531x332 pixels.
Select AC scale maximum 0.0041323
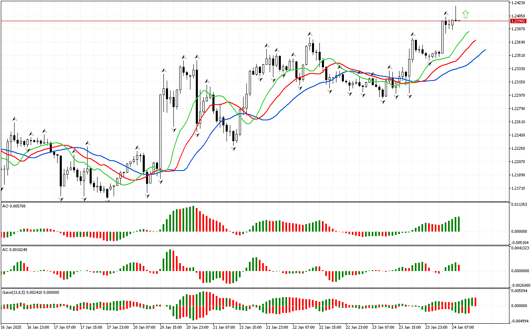pos(520,248)
